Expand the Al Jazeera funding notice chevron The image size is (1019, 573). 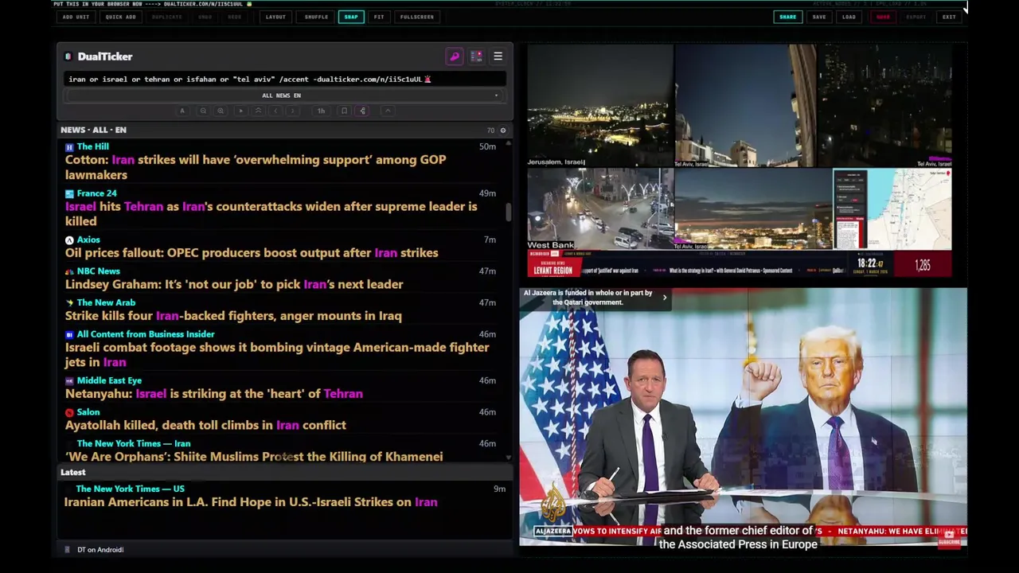(665, 298)
